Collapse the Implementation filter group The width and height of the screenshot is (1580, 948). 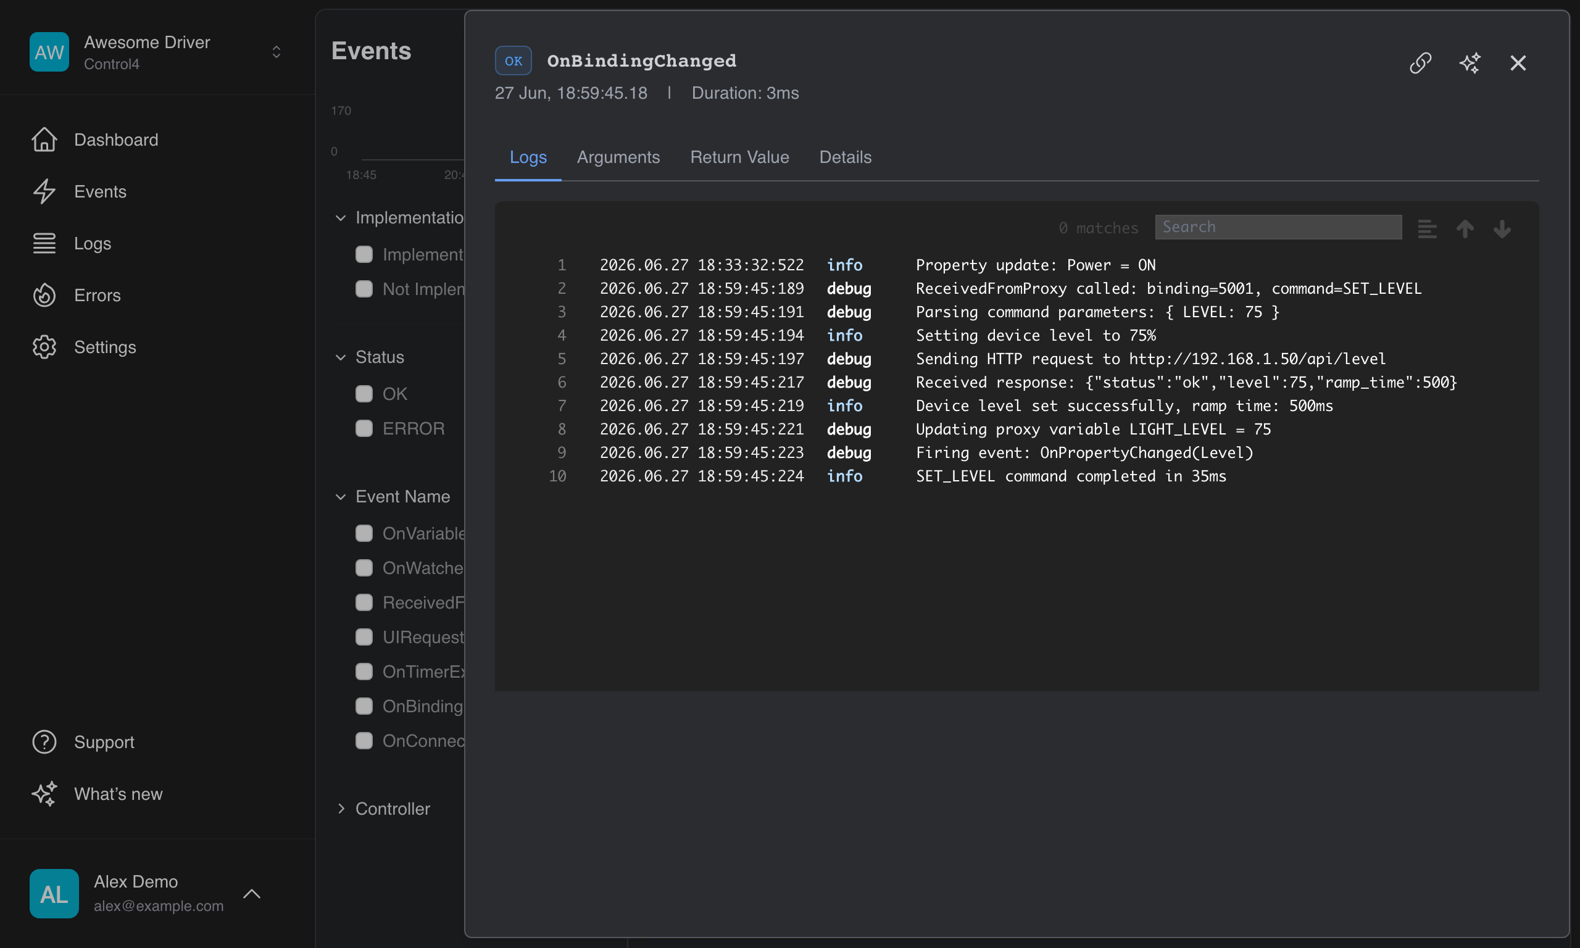(341, 218)
